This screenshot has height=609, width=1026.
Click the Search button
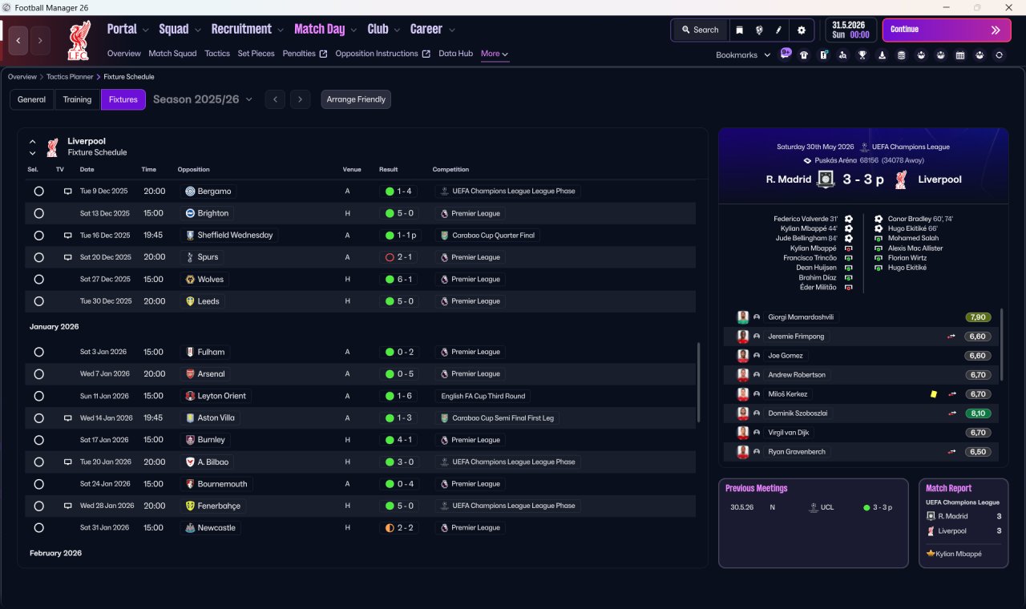pos(700,30)
